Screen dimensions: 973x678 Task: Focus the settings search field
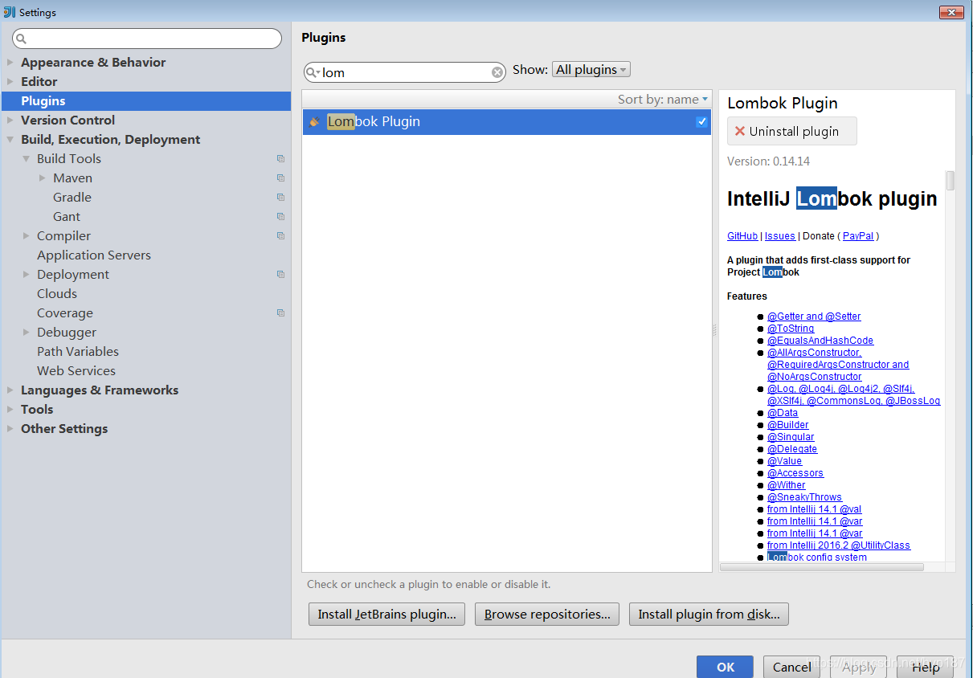coord(147,39)
